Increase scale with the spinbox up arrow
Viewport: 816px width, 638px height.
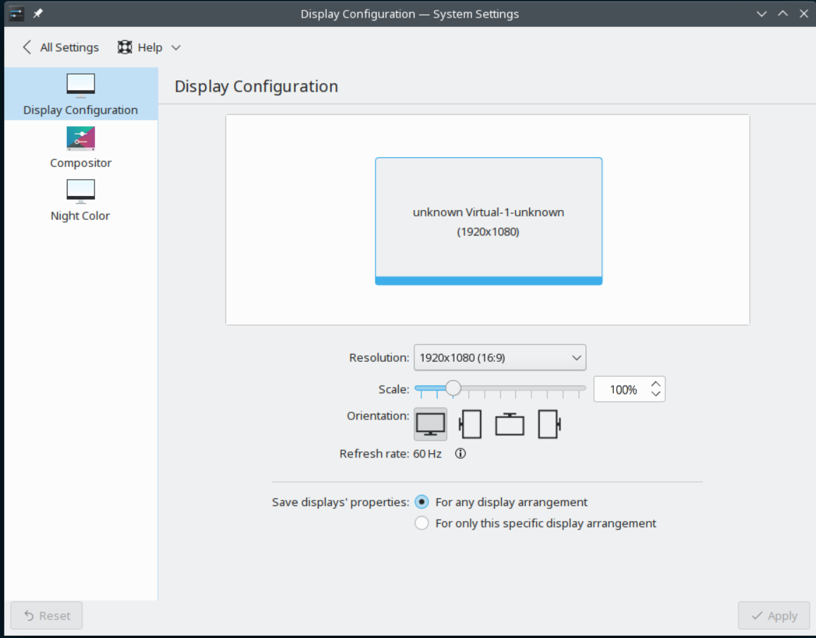pyautogui.click(x=656, y=384)
